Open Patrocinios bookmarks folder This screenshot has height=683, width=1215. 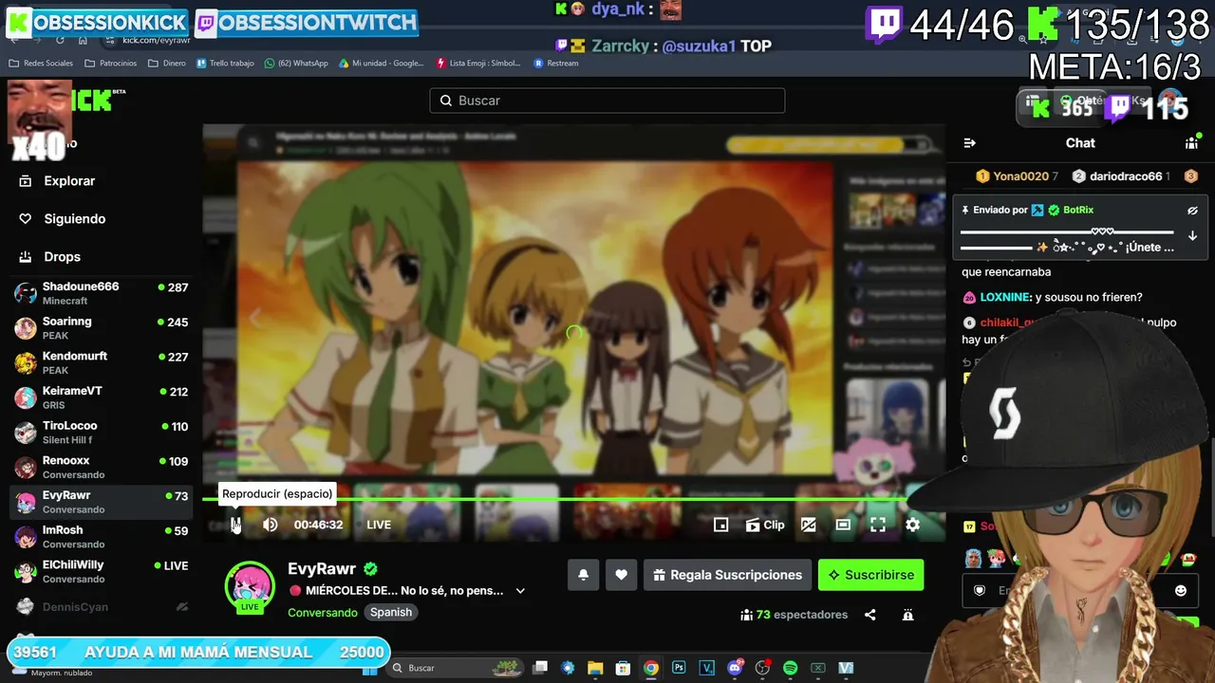110,64
